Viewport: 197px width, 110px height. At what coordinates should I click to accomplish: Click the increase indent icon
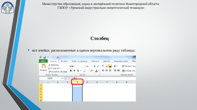pos(118,71)
